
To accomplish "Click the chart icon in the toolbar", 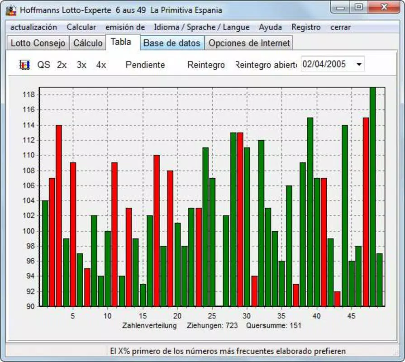I will (25, 65).
